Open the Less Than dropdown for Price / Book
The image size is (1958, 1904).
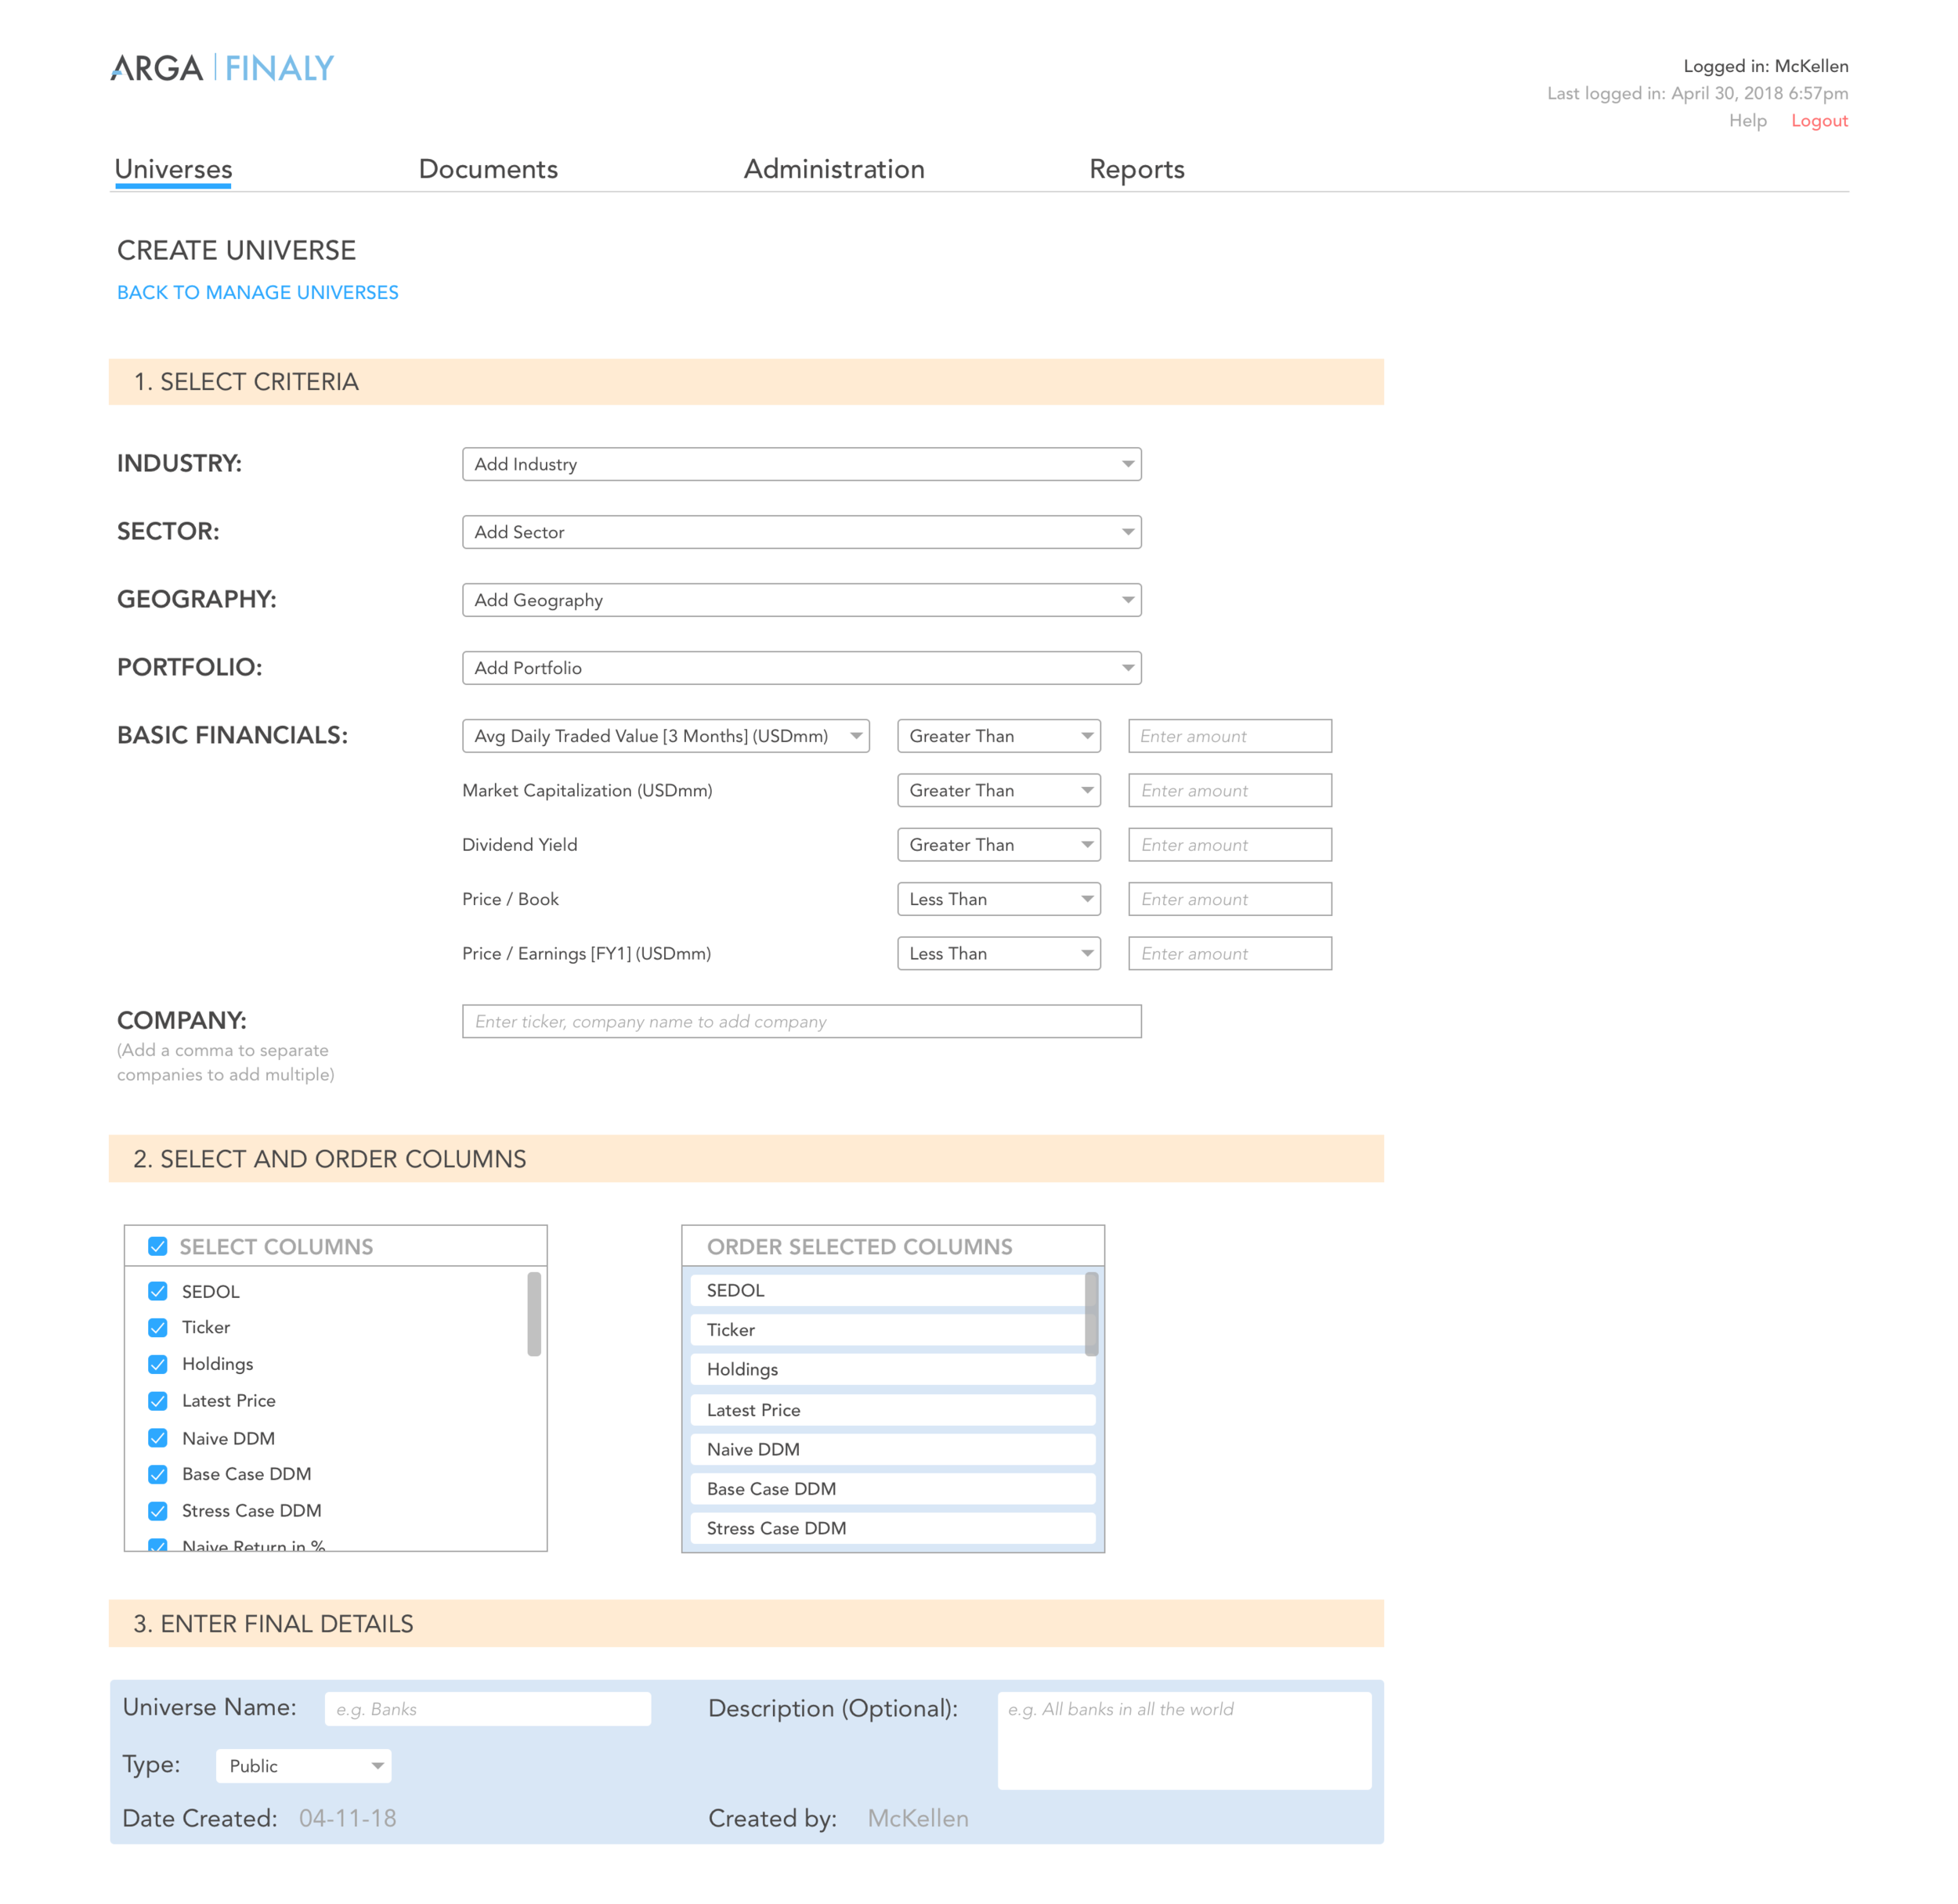tap(999, 899)
